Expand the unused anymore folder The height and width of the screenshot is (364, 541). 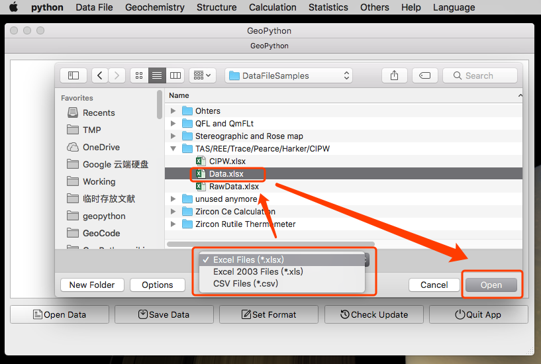pyautogui.click(x=173, y=199)
